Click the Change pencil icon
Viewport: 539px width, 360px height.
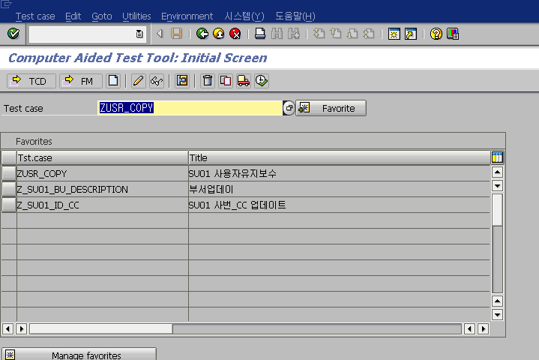click(x=138, y=81)
